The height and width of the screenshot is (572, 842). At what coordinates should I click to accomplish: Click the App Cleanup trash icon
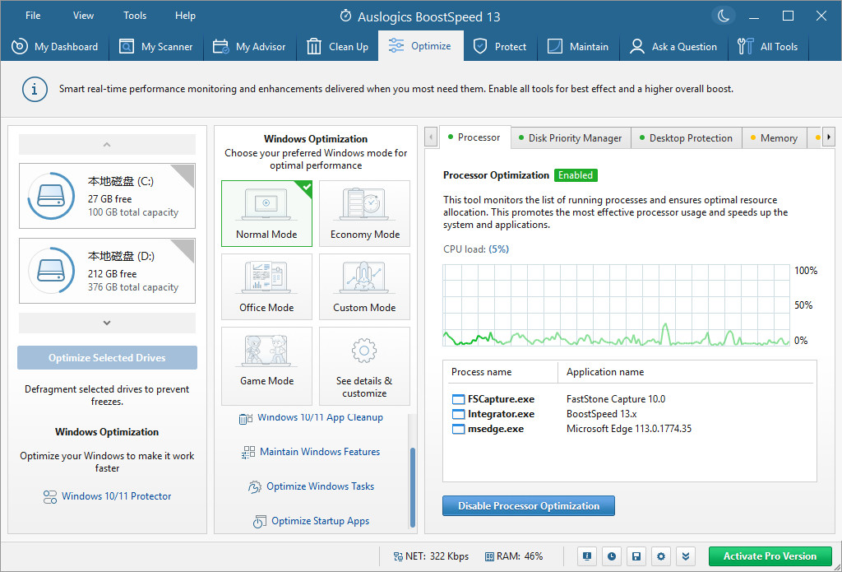[x=245, y=418]
